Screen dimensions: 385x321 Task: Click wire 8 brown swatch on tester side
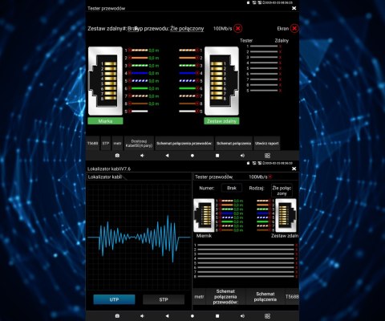140,104
